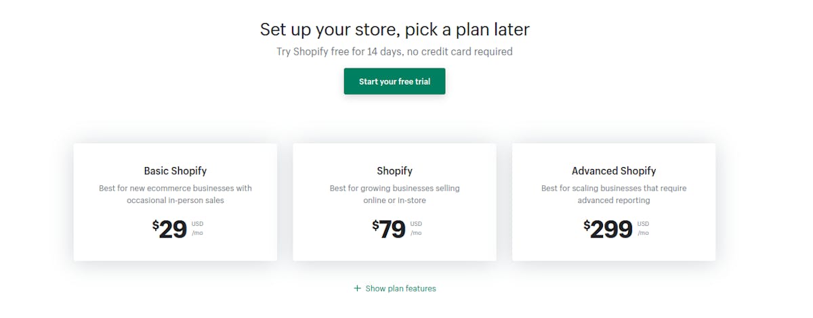Click the $29 price
813x318 pixels.
(x=169, y=229)
